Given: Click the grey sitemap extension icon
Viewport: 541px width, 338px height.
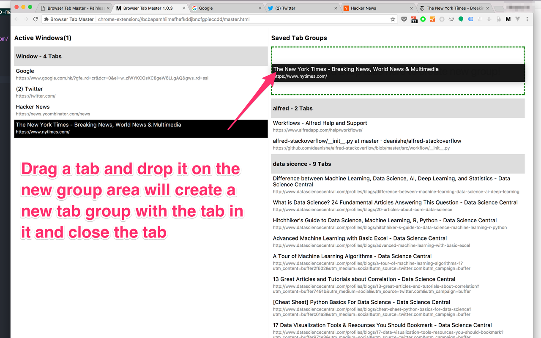Looking at the screenshot, I should click(480, 19).
